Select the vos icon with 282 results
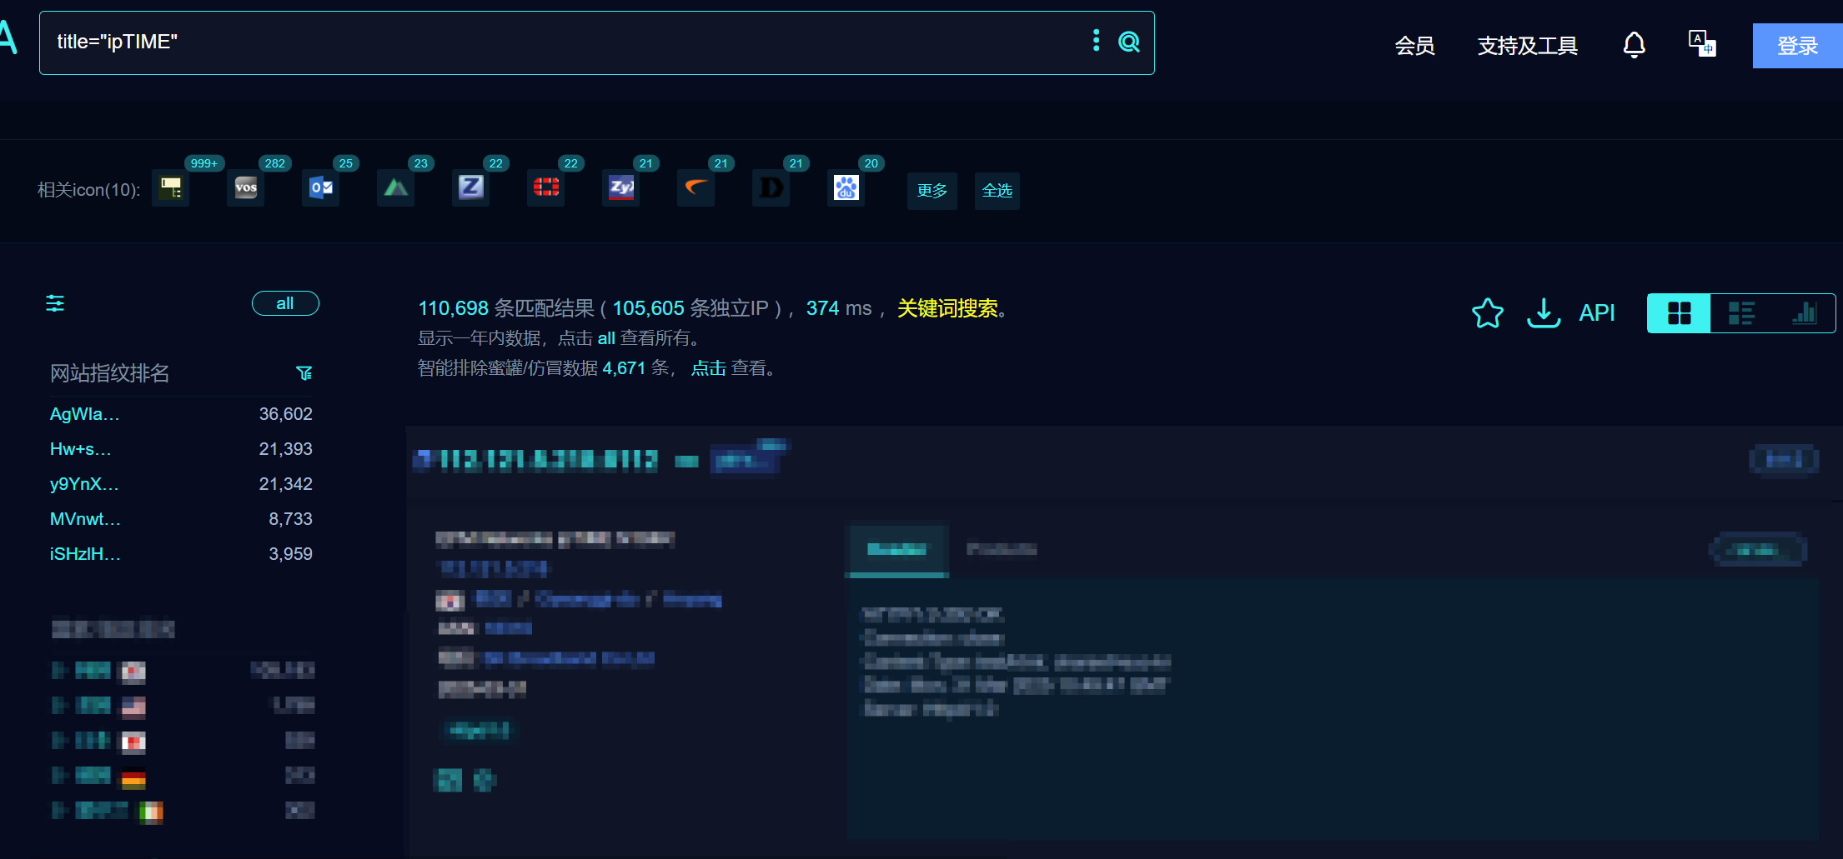1843x859 pixels. 246,188
